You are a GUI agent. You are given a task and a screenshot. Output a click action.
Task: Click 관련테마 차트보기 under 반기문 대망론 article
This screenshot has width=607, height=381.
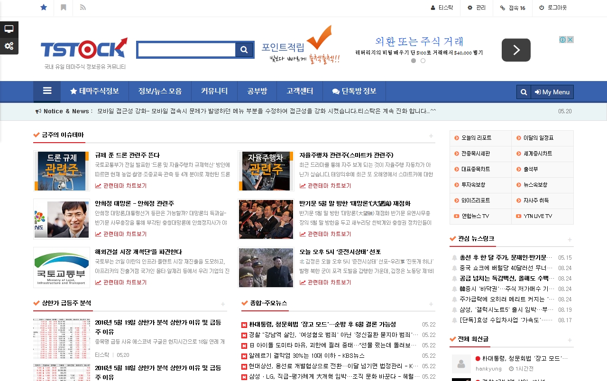tap(325, 234)
